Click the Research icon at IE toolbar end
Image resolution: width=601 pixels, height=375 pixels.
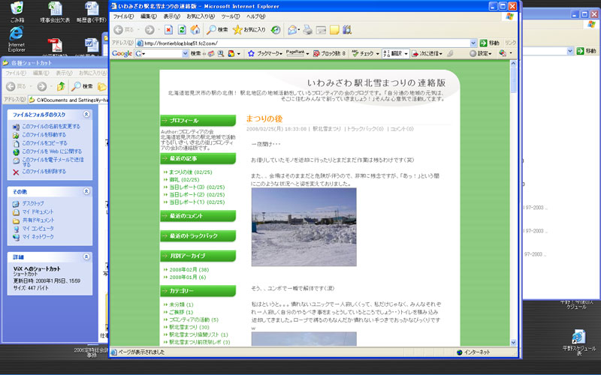point(347,29)
